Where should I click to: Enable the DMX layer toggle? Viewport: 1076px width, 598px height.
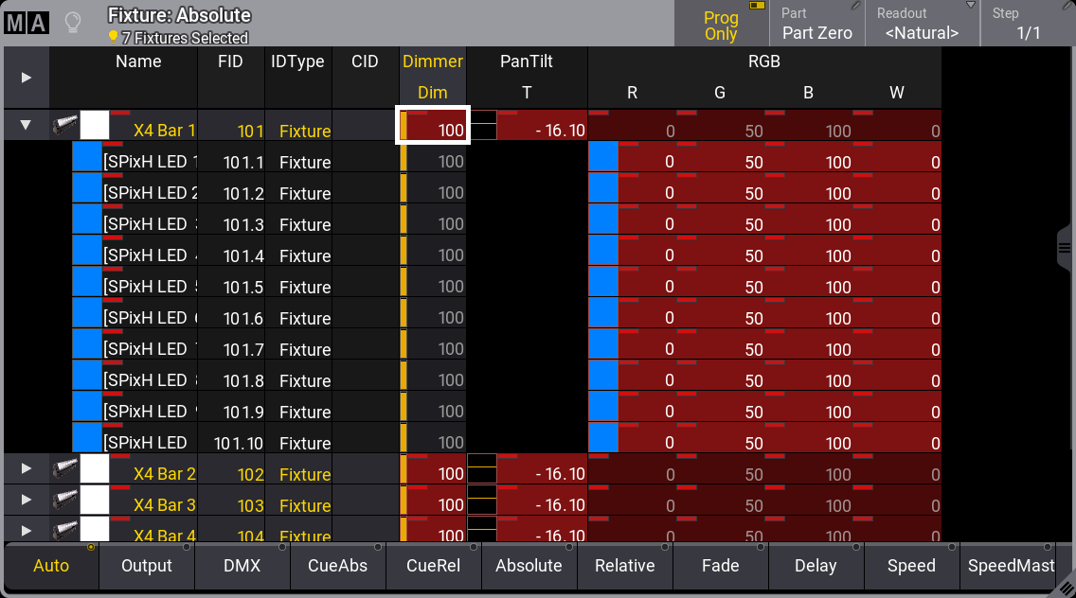coord(242,566)
